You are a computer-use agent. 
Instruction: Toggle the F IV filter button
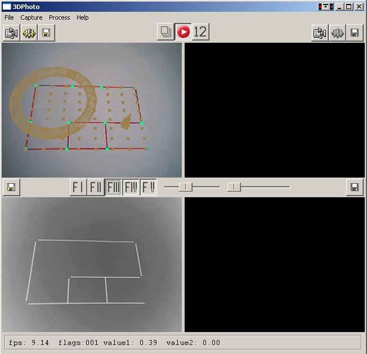(131, 187)
